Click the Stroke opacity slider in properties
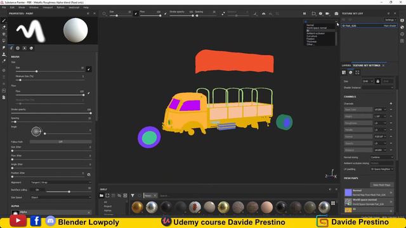Image resolution: width=406 pixels, height=228 pixels. pyautogui.click(x=51, y=113)
